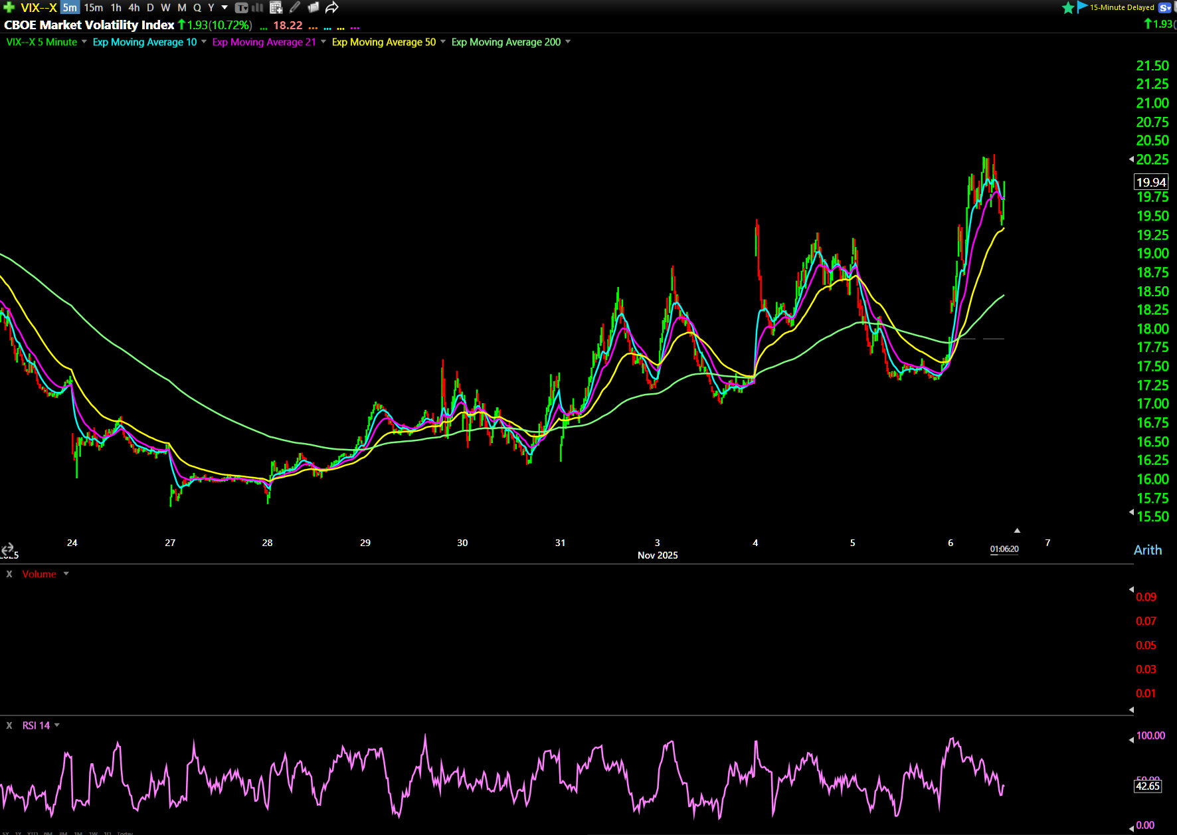The width and height of the screenshot is (1177, 835).
Task: Select the 4h timeframe
Action: [x=134, y=8]
